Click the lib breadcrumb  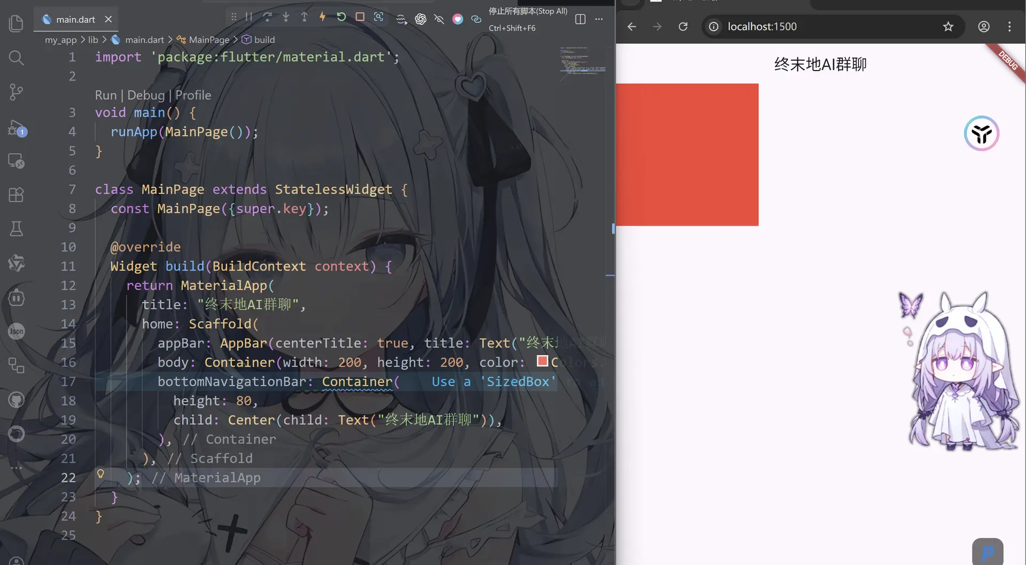point(93,39)
